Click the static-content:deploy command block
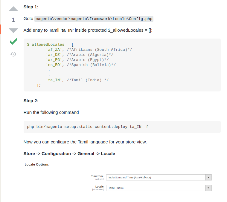Viewport: 227px width, 202px height. (88, 127)
